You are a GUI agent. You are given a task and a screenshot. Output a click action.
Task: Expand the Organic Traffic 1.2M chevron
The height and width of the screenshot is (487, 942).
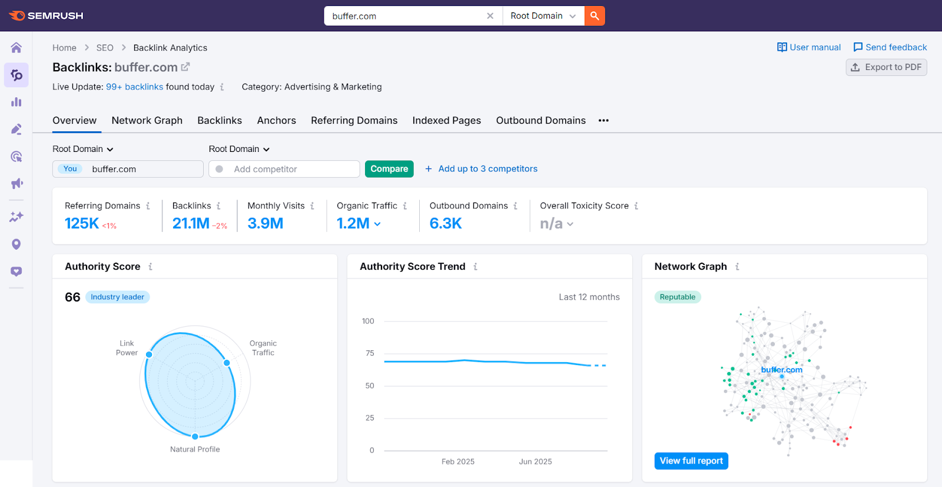click(377, 224)
